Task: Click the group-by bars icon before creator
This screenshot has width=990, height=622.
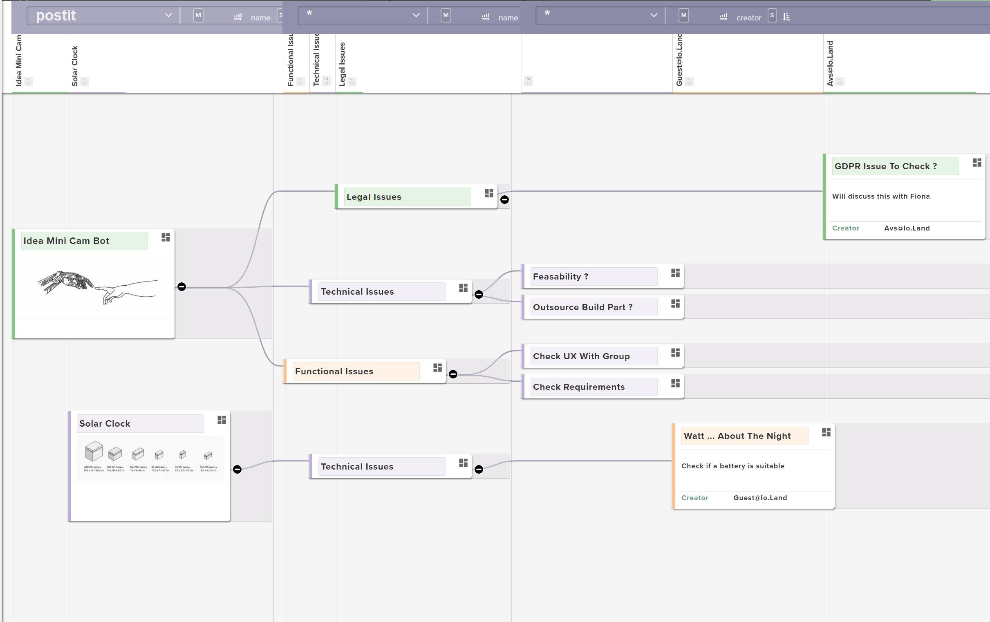Action: (x=723, y=17)
